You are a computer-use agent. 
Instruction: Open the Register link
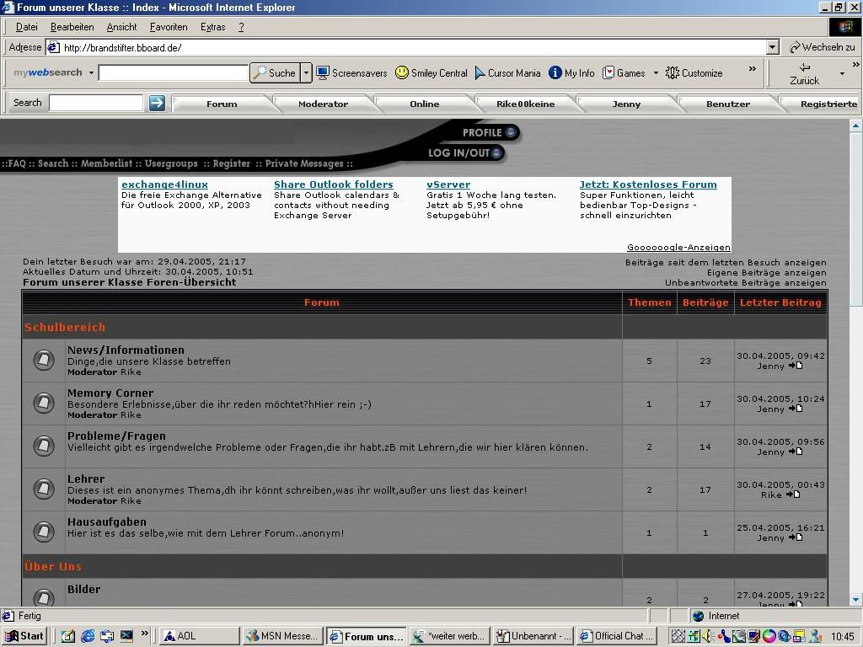tap(231, 163)
